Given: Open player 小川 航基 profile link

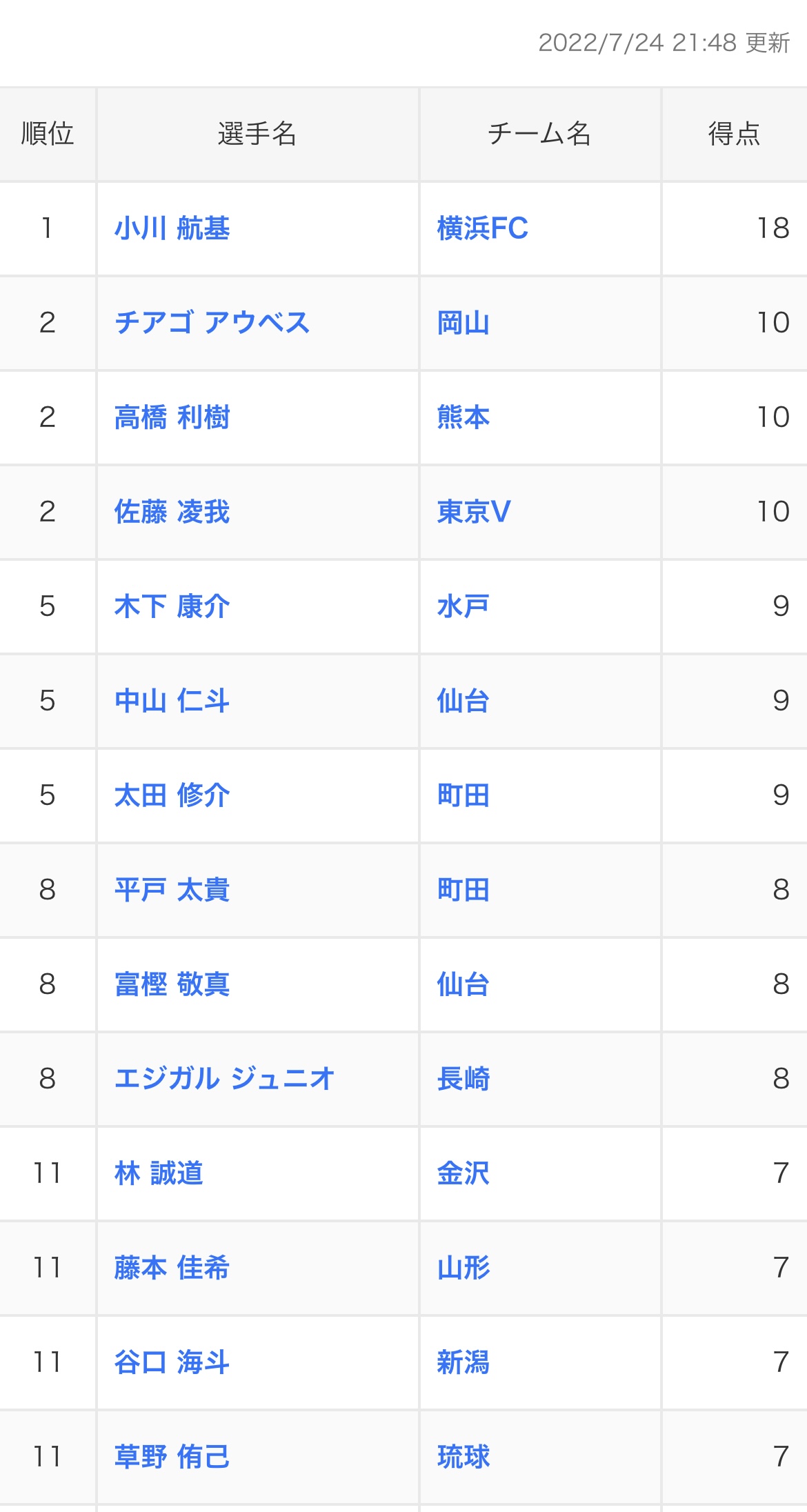Looking at the screenshot, I should tap(172, 228).
